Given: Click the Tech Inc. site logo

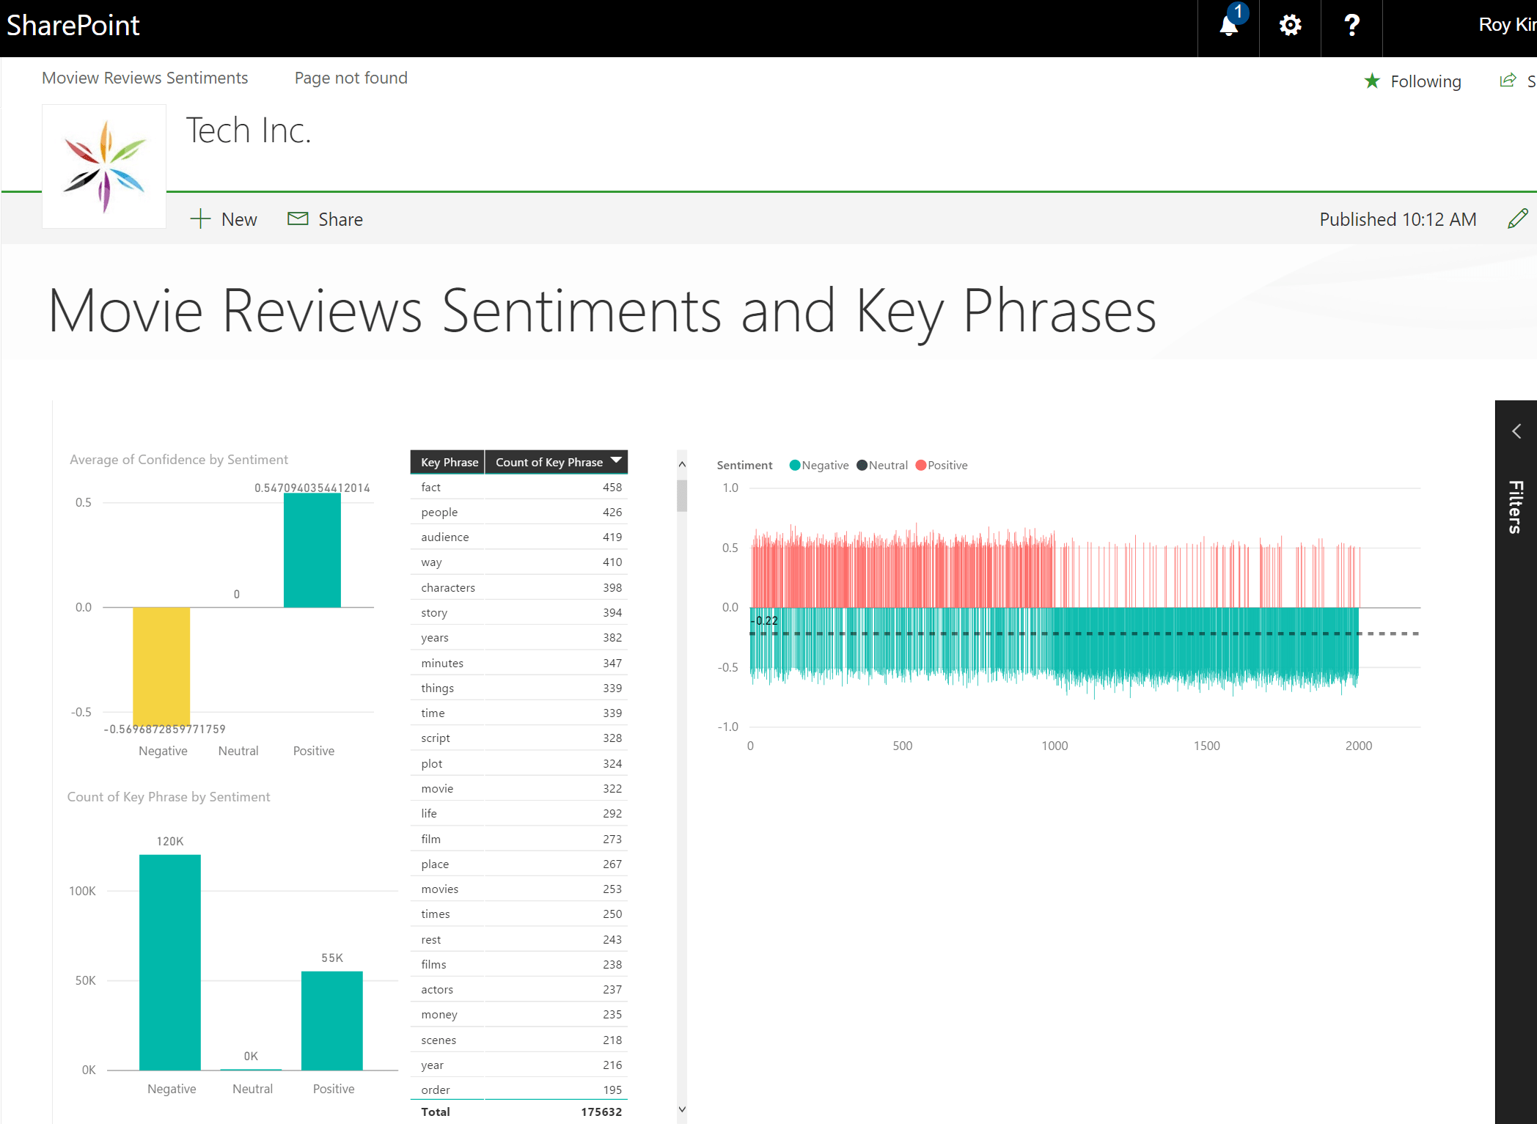Looking at the screenshot, I should click(x=103, y=166).
